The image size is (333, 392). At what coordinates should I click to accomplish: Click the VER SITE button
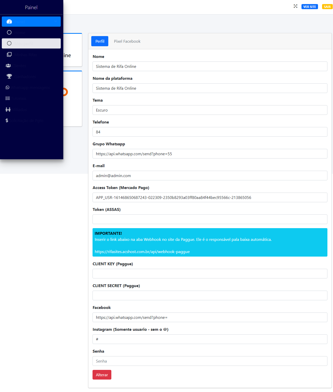pos(309,7)
